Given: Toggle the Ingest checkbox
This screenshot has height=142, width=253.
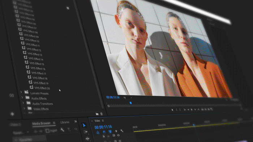Looking at the screenshot, I should click(47, 131).
